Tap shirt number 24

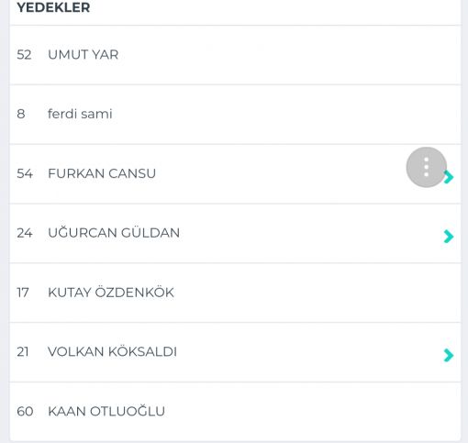(25, 233)
